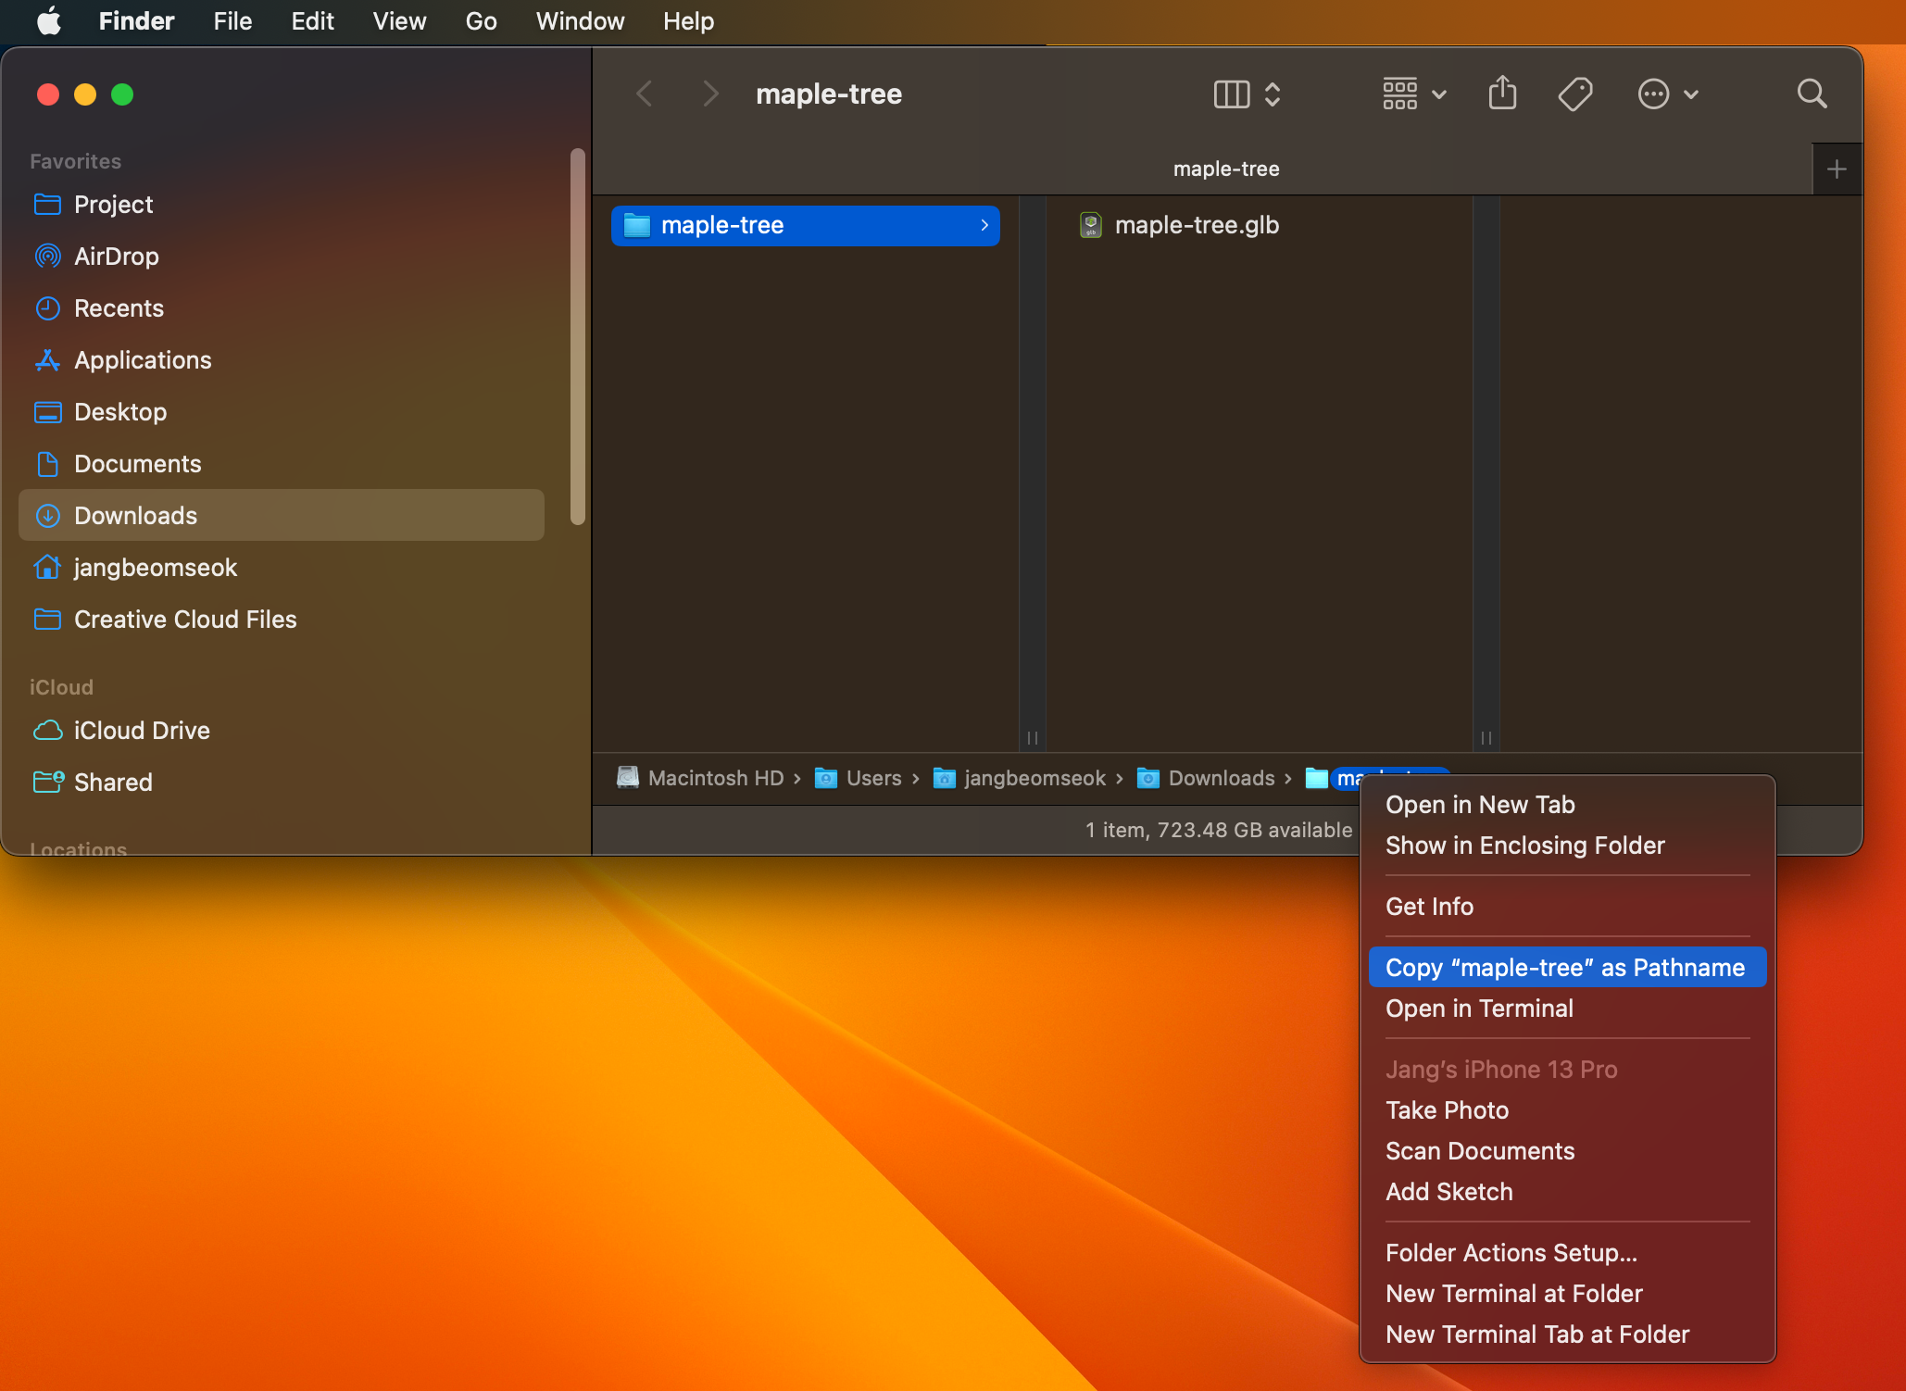Click the Edit Tags icon
This screenshot has width=1906, height=1391.
[1574, 94]
